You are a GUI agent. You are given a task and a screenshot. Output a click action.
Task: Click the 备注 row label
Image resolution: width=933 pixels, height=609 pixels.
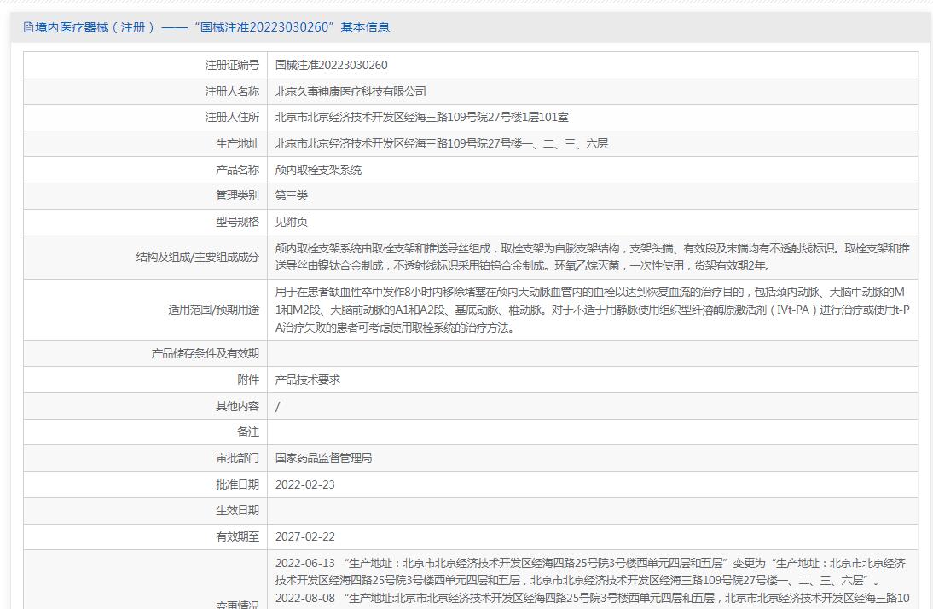tap(247, 432)
